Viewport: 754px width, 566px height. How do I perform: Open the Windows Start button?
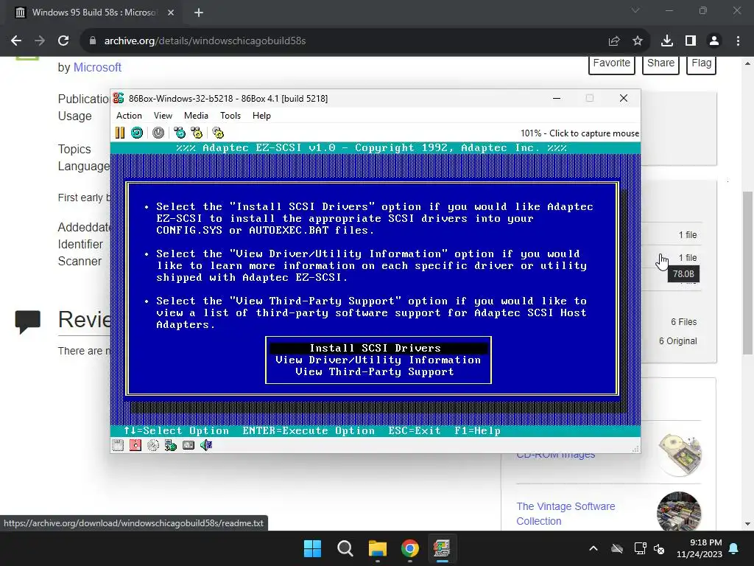312,548
